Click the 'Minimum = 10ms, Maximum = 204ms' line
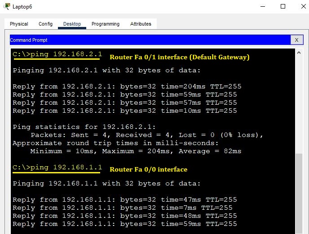The image size is (309, 234). [136, 151]
